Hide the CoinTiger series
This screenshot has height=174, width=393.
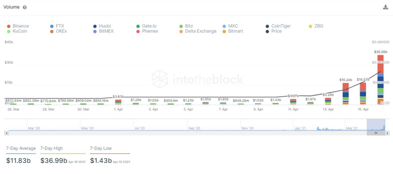click(x=278, y=26)
